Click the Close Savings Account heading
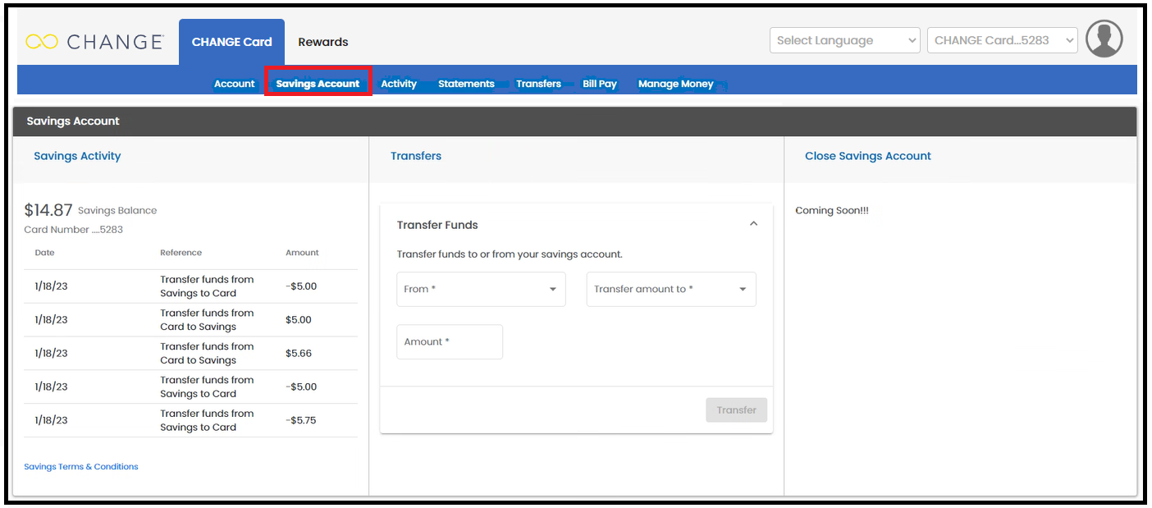This screenshot has height=508, width=1152. click(x=868, y=156)
